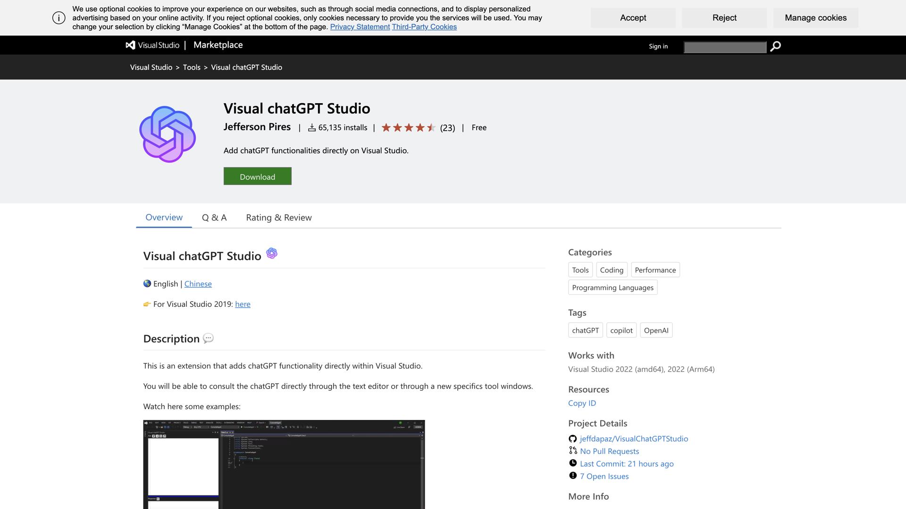The height and width of the screenshot is (509, 906).
Task: Click the search input field
Action: 724,47
